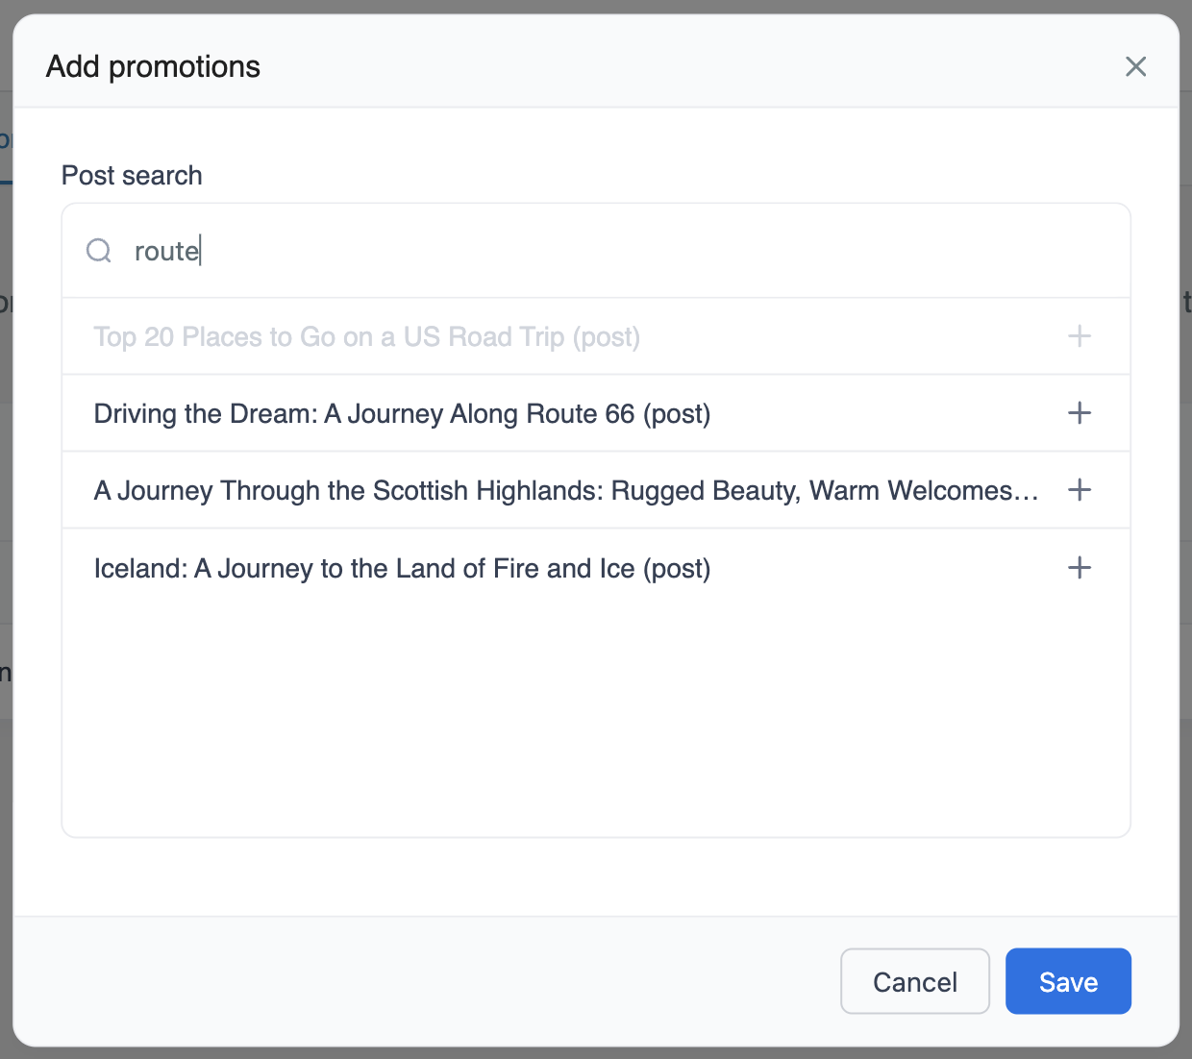The width and height of the screenshot is (1192, 1059).
Task: Focus the Post search input field
Action: coord(615,251)
